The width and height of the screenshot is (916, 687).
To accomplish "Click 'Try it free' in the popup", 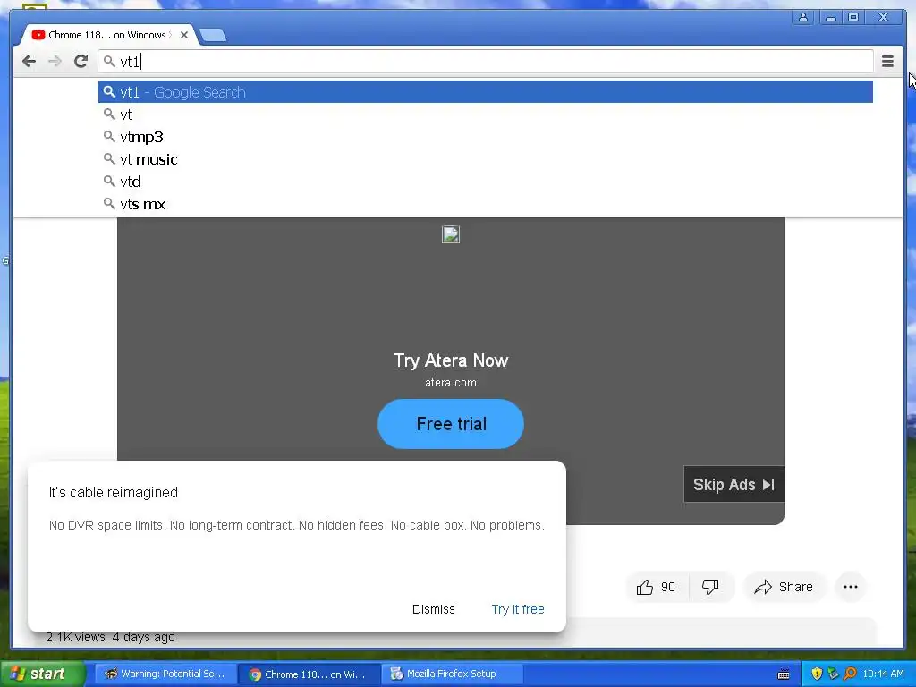I will tap(518, 609).
